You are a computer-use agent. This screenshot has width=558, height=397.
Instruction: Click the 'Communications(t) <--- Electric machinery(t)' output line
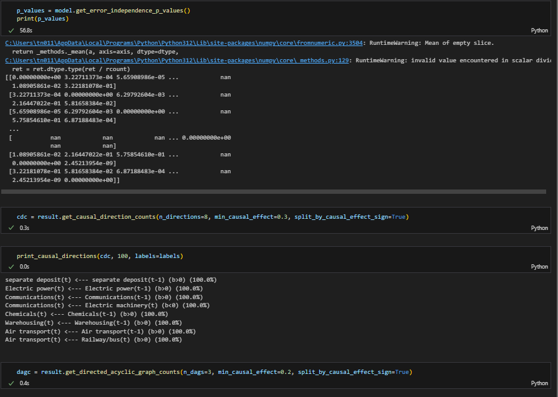tap(107, 305)
